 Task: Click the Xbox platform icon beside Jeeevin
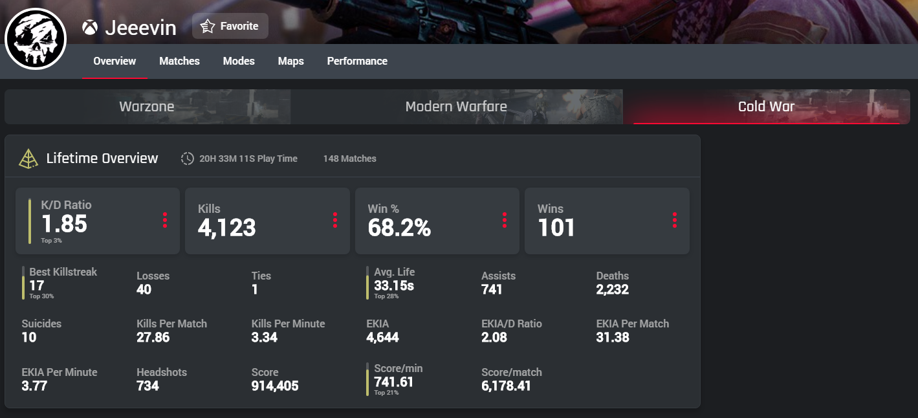click(x=90, y=28)
